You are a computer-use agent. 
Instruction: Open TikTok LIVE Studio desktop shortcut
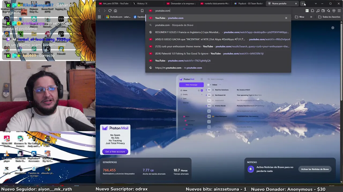click(x=7, y=141)
